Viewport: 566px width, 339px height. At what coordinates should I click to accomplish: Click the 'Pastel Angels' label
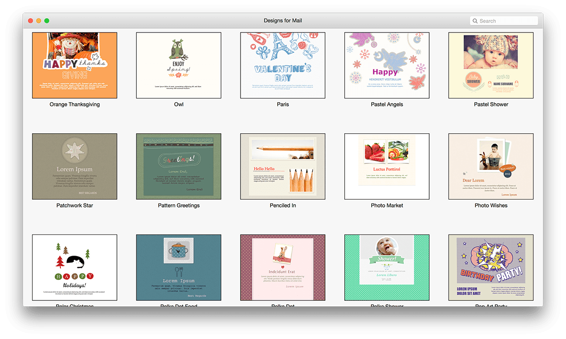(387, 105)
